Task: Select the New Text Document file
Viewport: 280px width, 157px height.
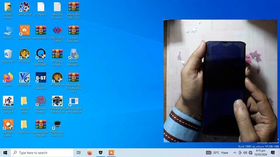Action: pyautogui.click(x=57, y=10)
